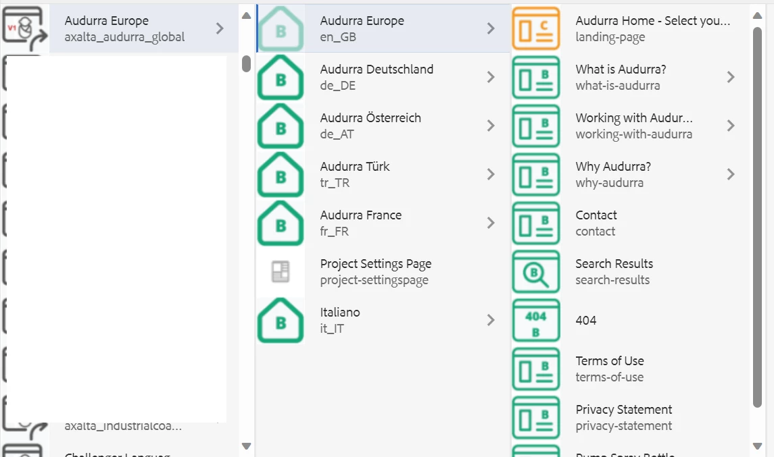Select the What is Audurra? text
This screenshot has width=774, height=457.
click(621, 78)
